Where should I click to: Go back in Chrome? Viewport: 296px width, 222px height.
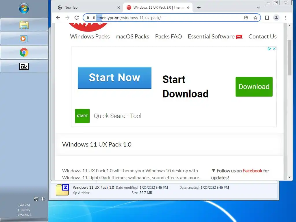[x=58, y=18]
